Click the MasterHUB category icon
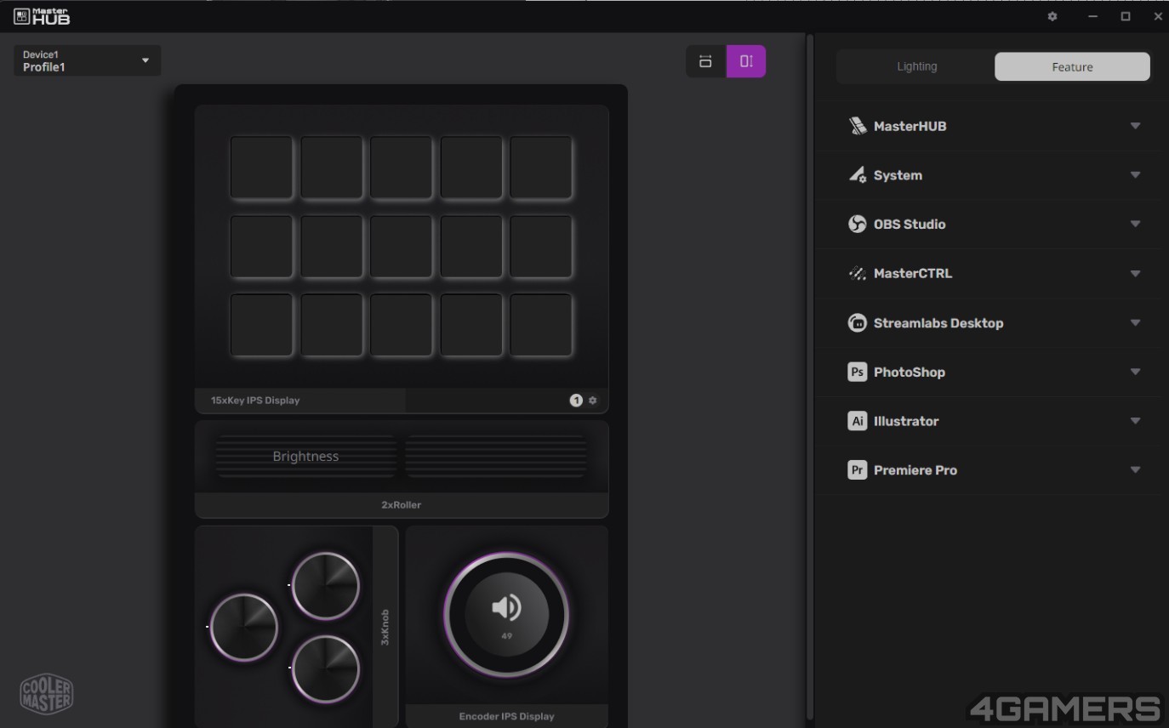 coord(857,126)
